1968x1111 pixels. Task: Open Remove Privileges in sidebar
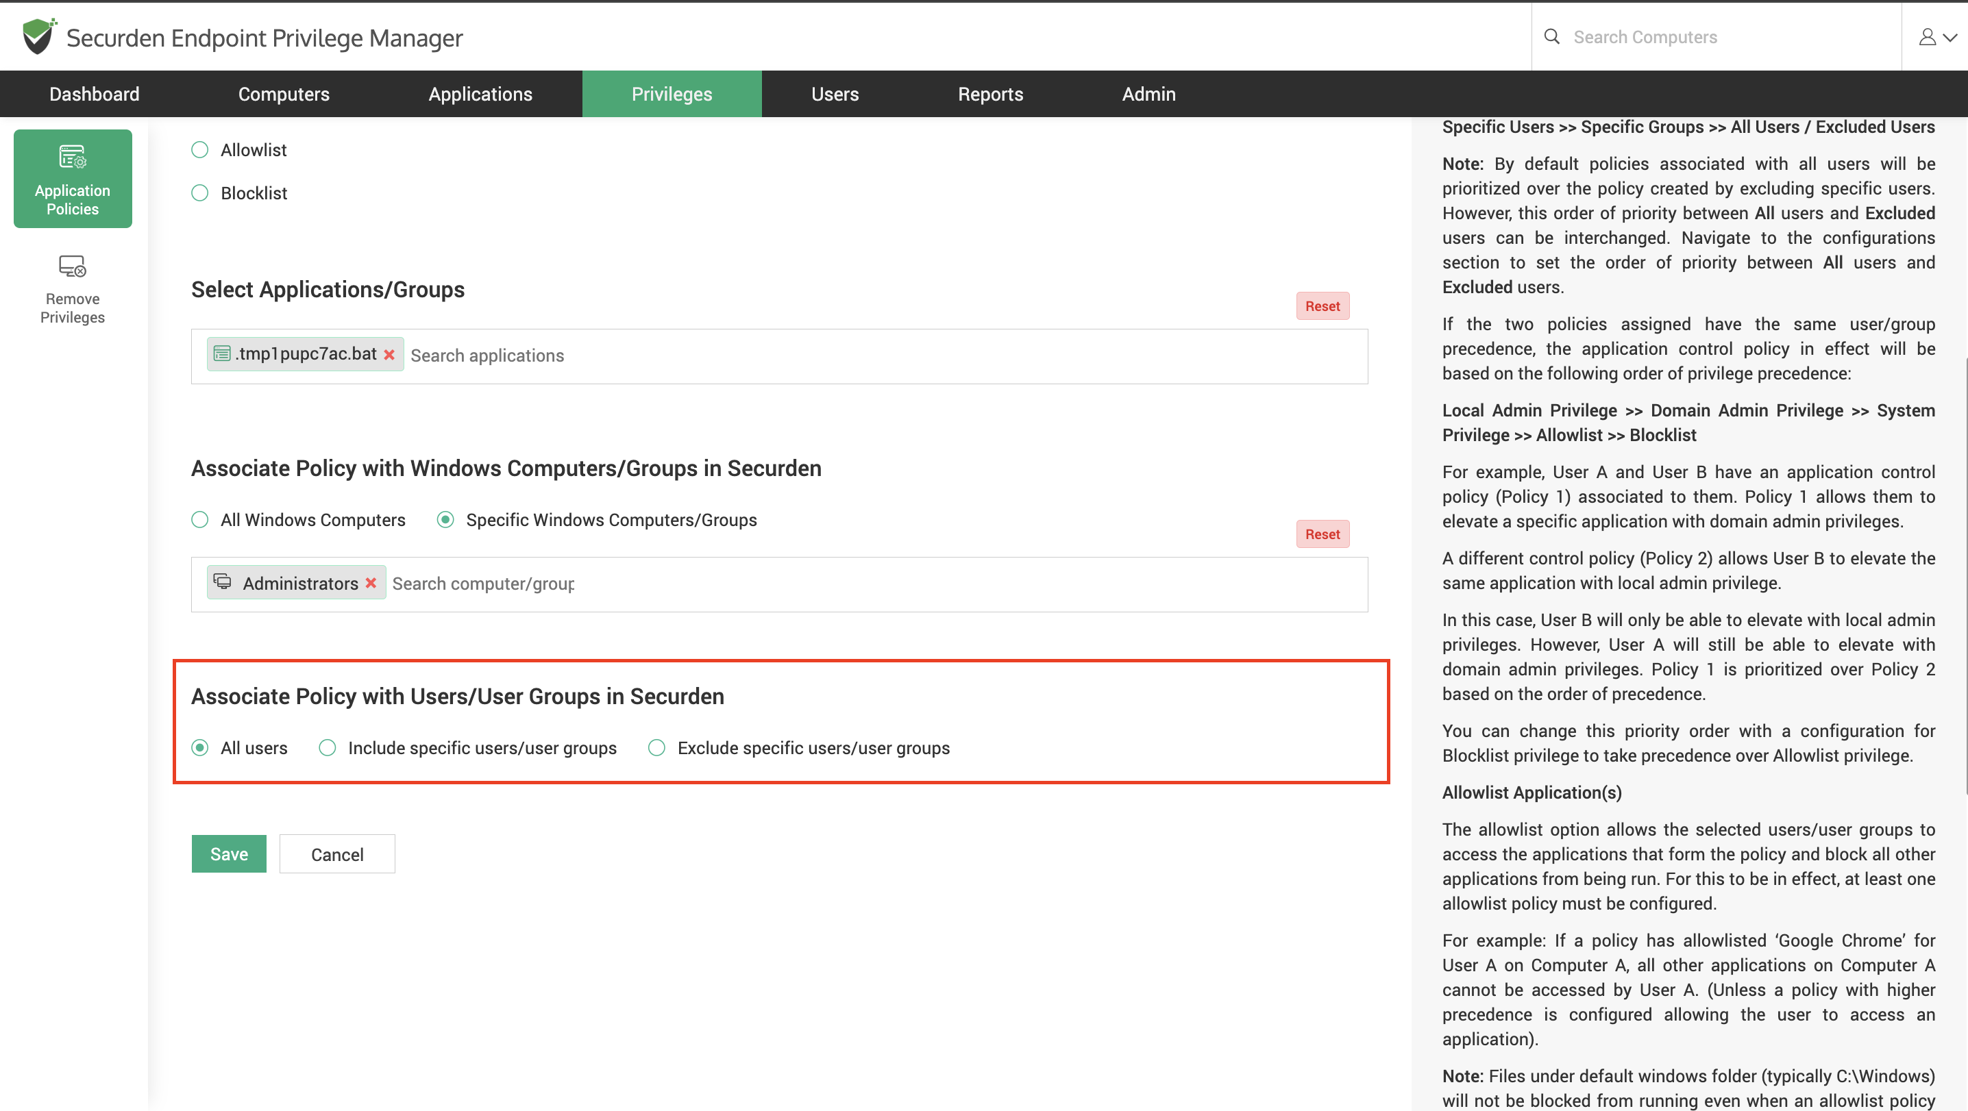(x=73, y=290)
